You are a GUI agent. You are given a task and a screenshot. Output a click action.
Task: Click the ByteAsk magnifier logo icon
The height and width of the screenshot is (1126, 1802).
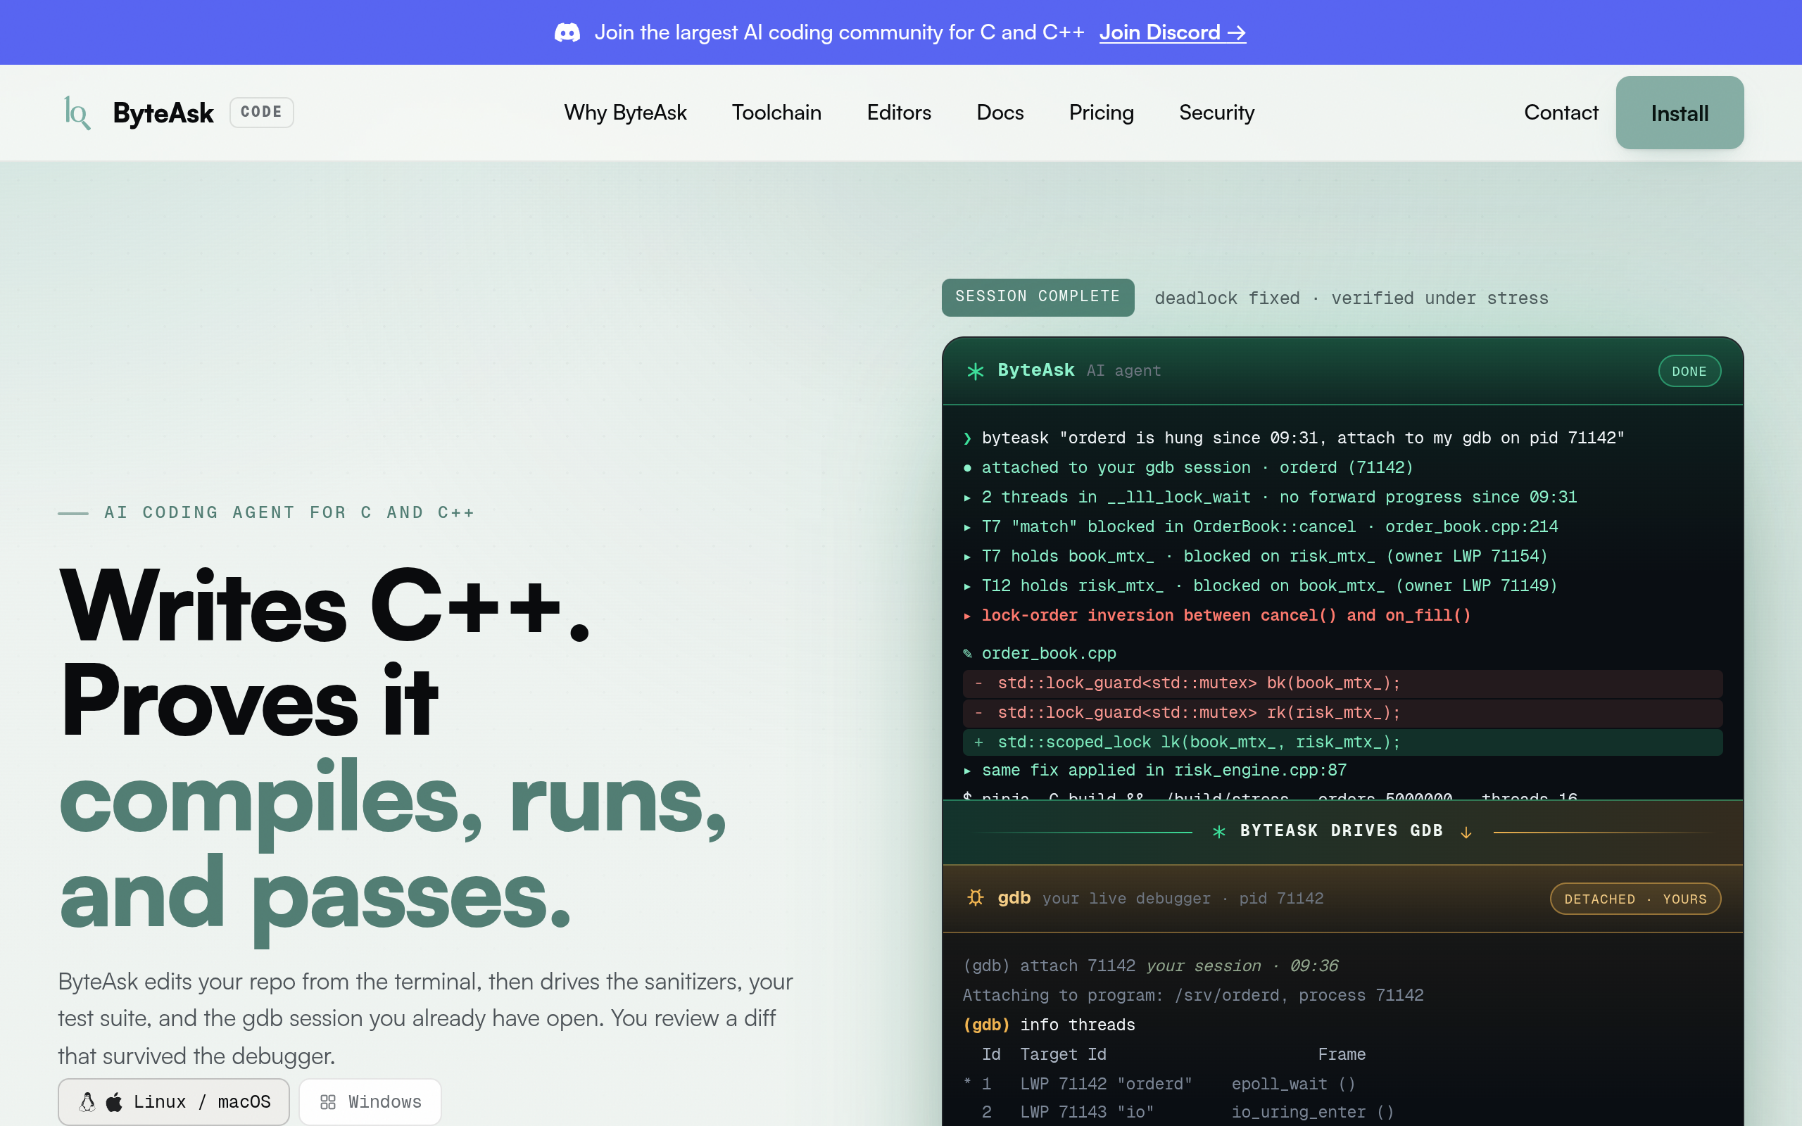click(x=77, y=113)
